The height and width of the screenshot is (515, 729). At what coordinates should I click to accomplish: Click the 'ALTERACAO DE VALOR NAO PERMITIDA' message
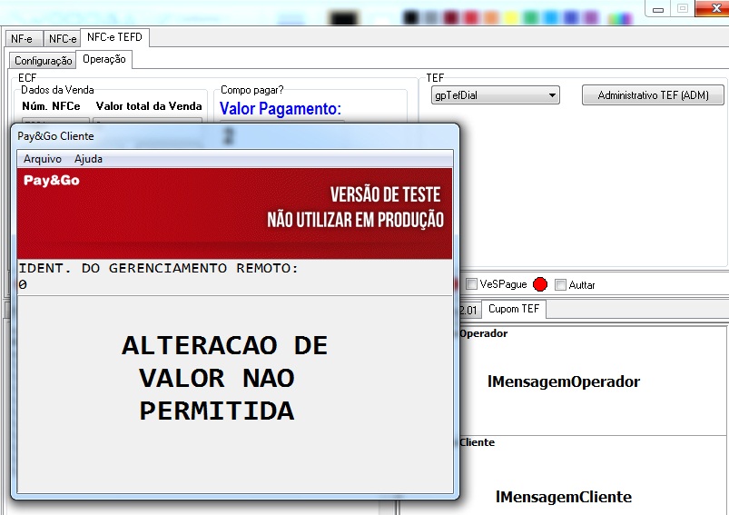pos(224,378)
